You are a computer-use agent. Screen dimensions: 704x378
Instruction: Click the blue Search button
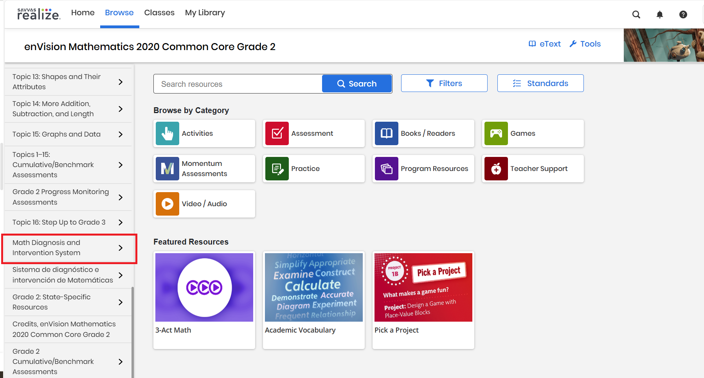click(357, 84)
